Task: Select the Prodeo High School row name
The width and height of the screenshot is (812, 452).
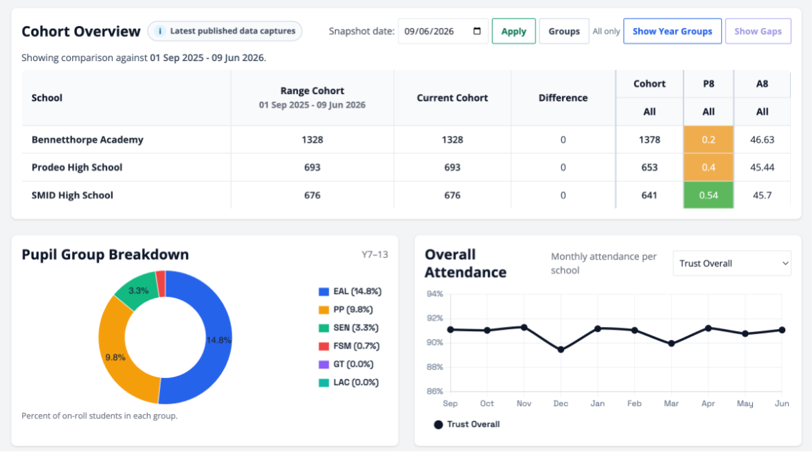Action: [x=77, y=167]
